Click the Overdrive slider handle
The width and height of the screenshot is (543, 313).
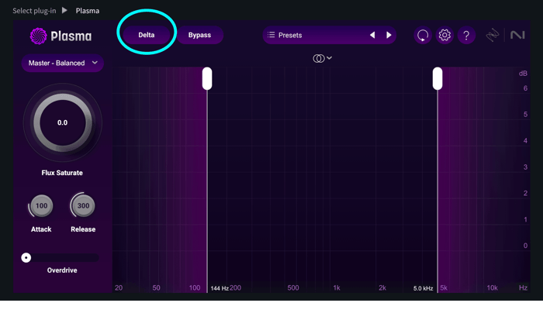pos(26,258)
